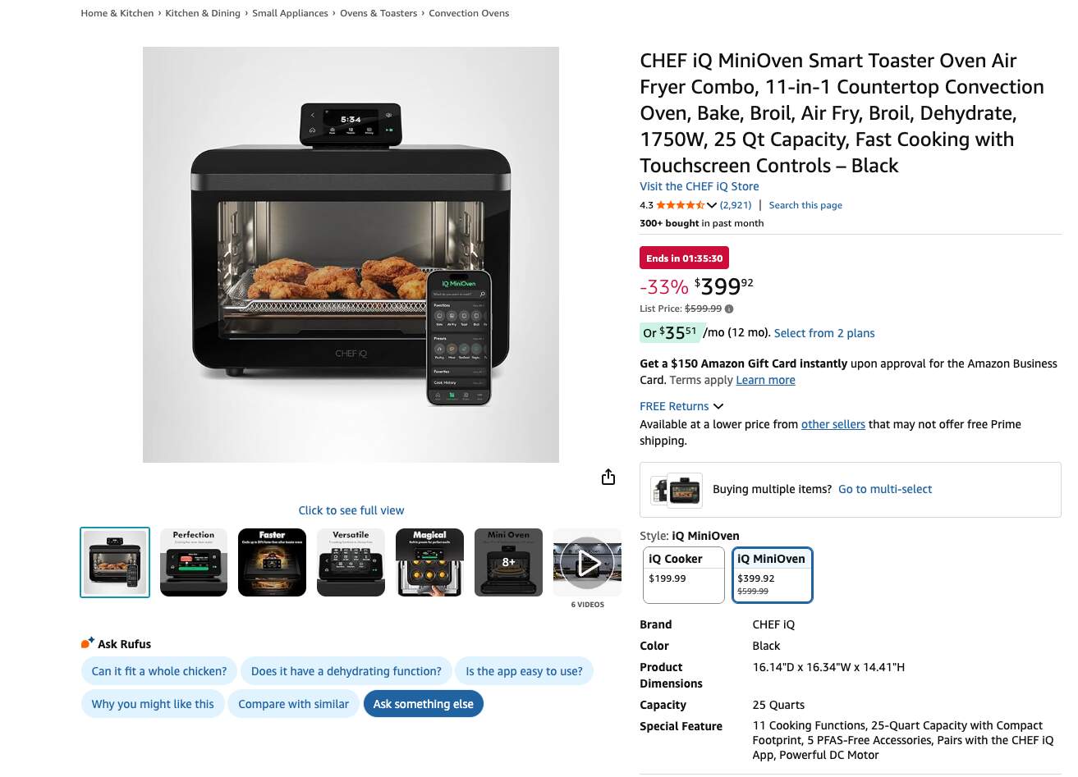Screen dimensions: 1078x777
Task: Visit the CHEF iQ Store link
Action: coord(700,186)
